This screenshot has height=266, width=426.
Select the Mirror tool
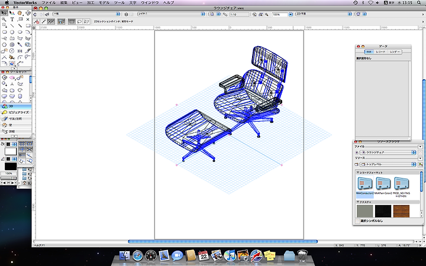click(x=20, y=51)
